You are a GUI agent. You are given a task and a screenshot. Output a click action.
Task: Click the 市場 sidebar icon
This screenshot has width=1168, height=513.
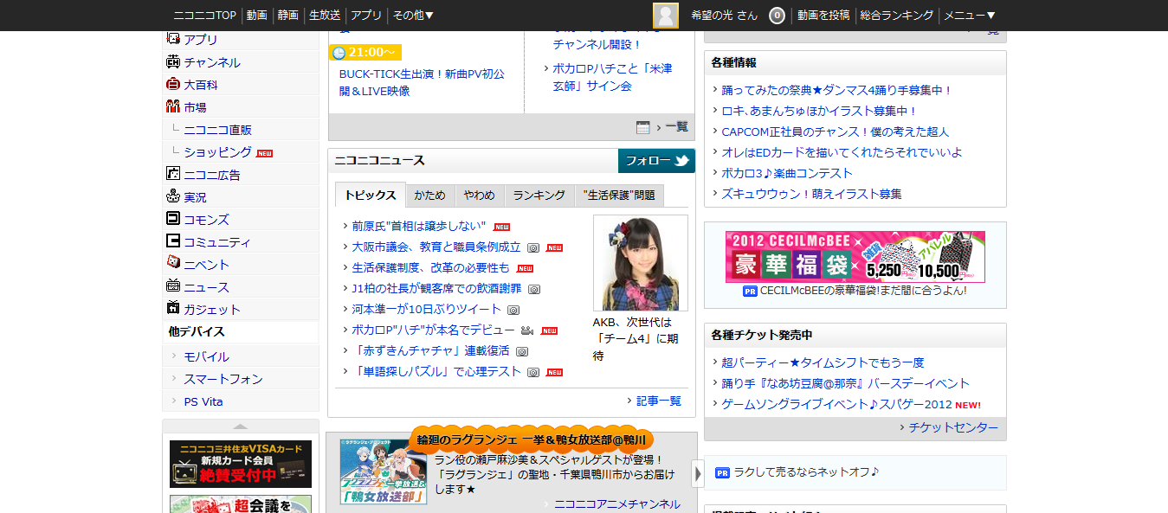pos(172,106)
